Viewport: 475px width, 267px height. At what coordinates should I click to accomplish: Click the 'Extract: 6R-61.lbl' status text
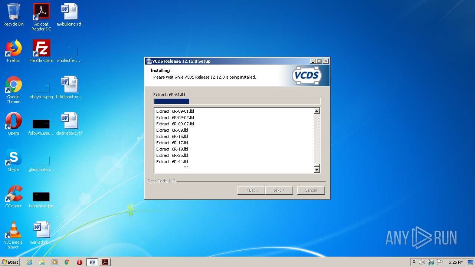coord(169,95)
